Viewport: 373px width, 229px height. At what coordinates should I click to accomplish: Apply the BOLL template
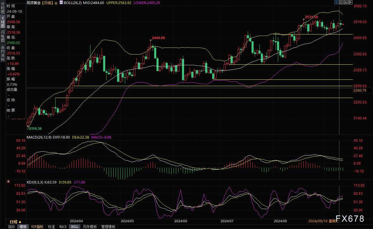(x=74, y=227)
